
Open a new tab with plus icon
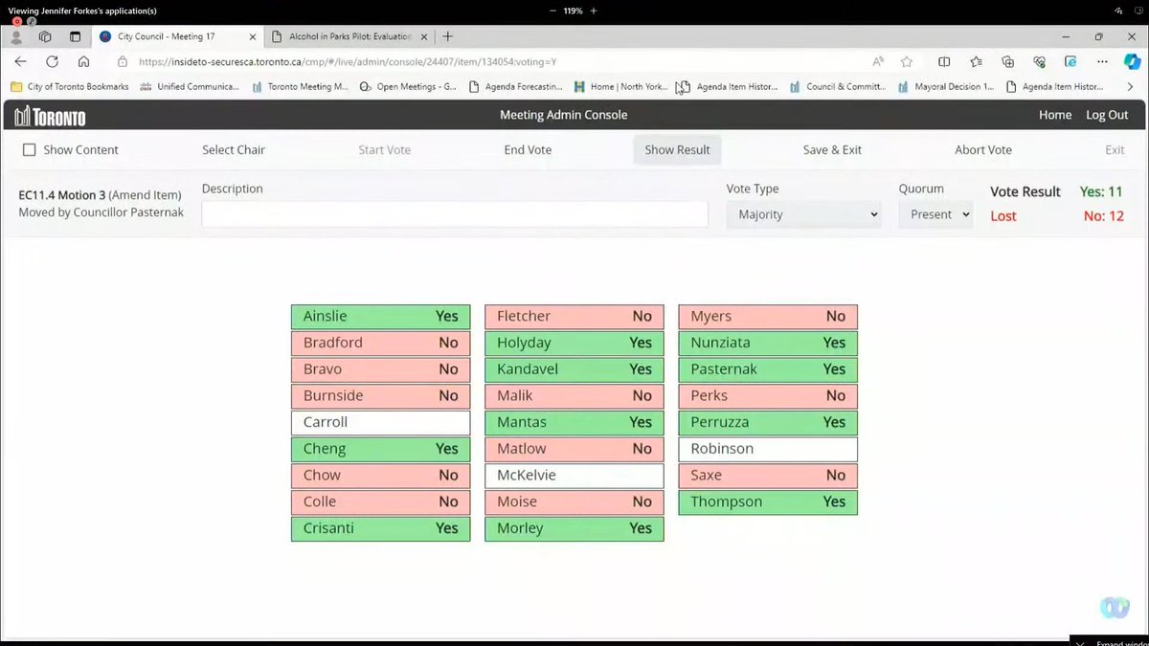click(x=447, y=36)
